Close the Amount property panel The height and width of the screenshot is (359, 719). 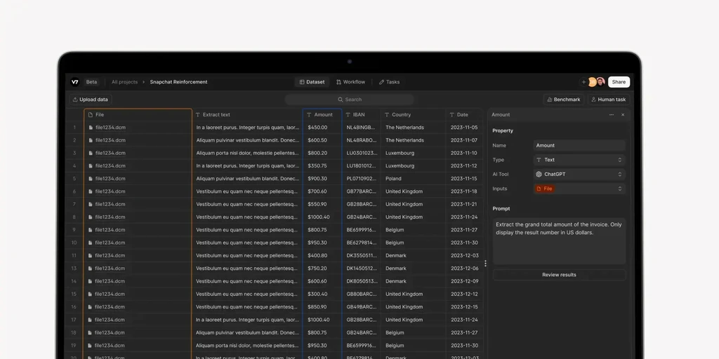click(623, 115)
